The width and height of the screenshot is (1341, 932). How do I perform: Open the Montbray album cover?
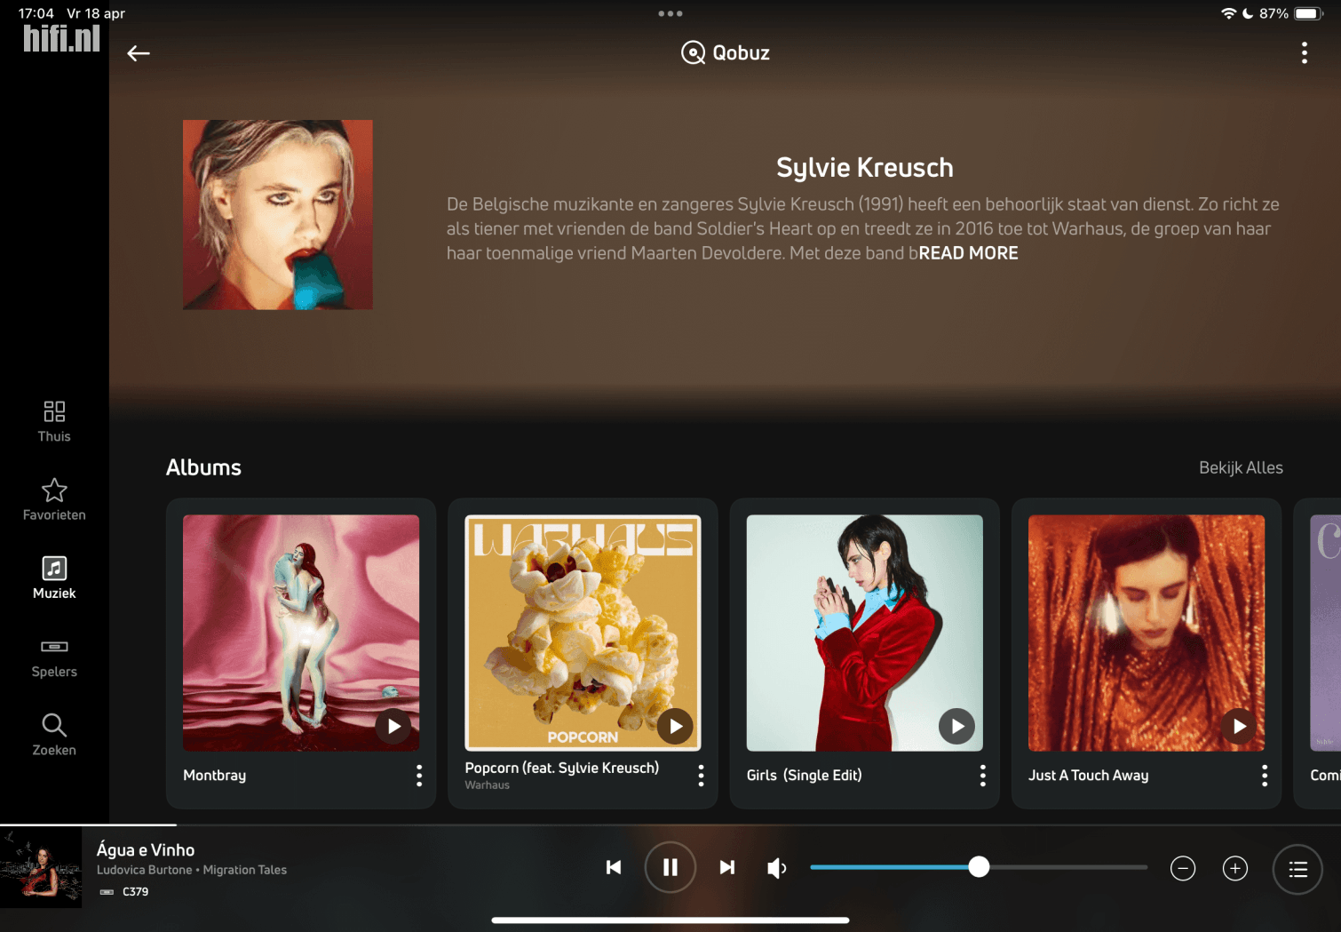point(301,633)
